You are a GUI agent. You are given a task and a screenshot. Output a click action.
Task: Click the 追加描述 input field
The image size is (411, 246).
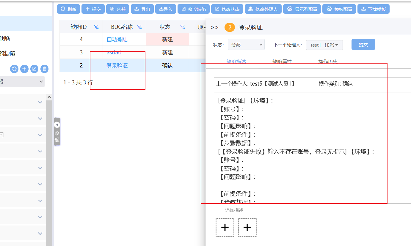coord(312,210)
